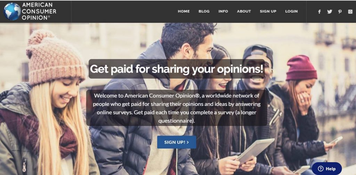The height and width of the screenshot is (175, 356).
Task: Click the American Consumer Opinion logo text
Action: tap(39, 11)
